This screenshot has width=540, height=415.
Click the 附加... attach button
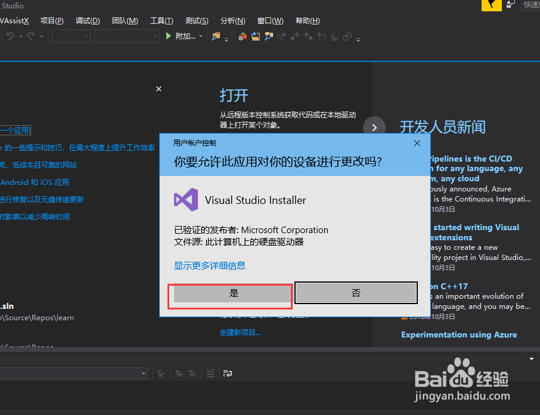tap(185, 36)
